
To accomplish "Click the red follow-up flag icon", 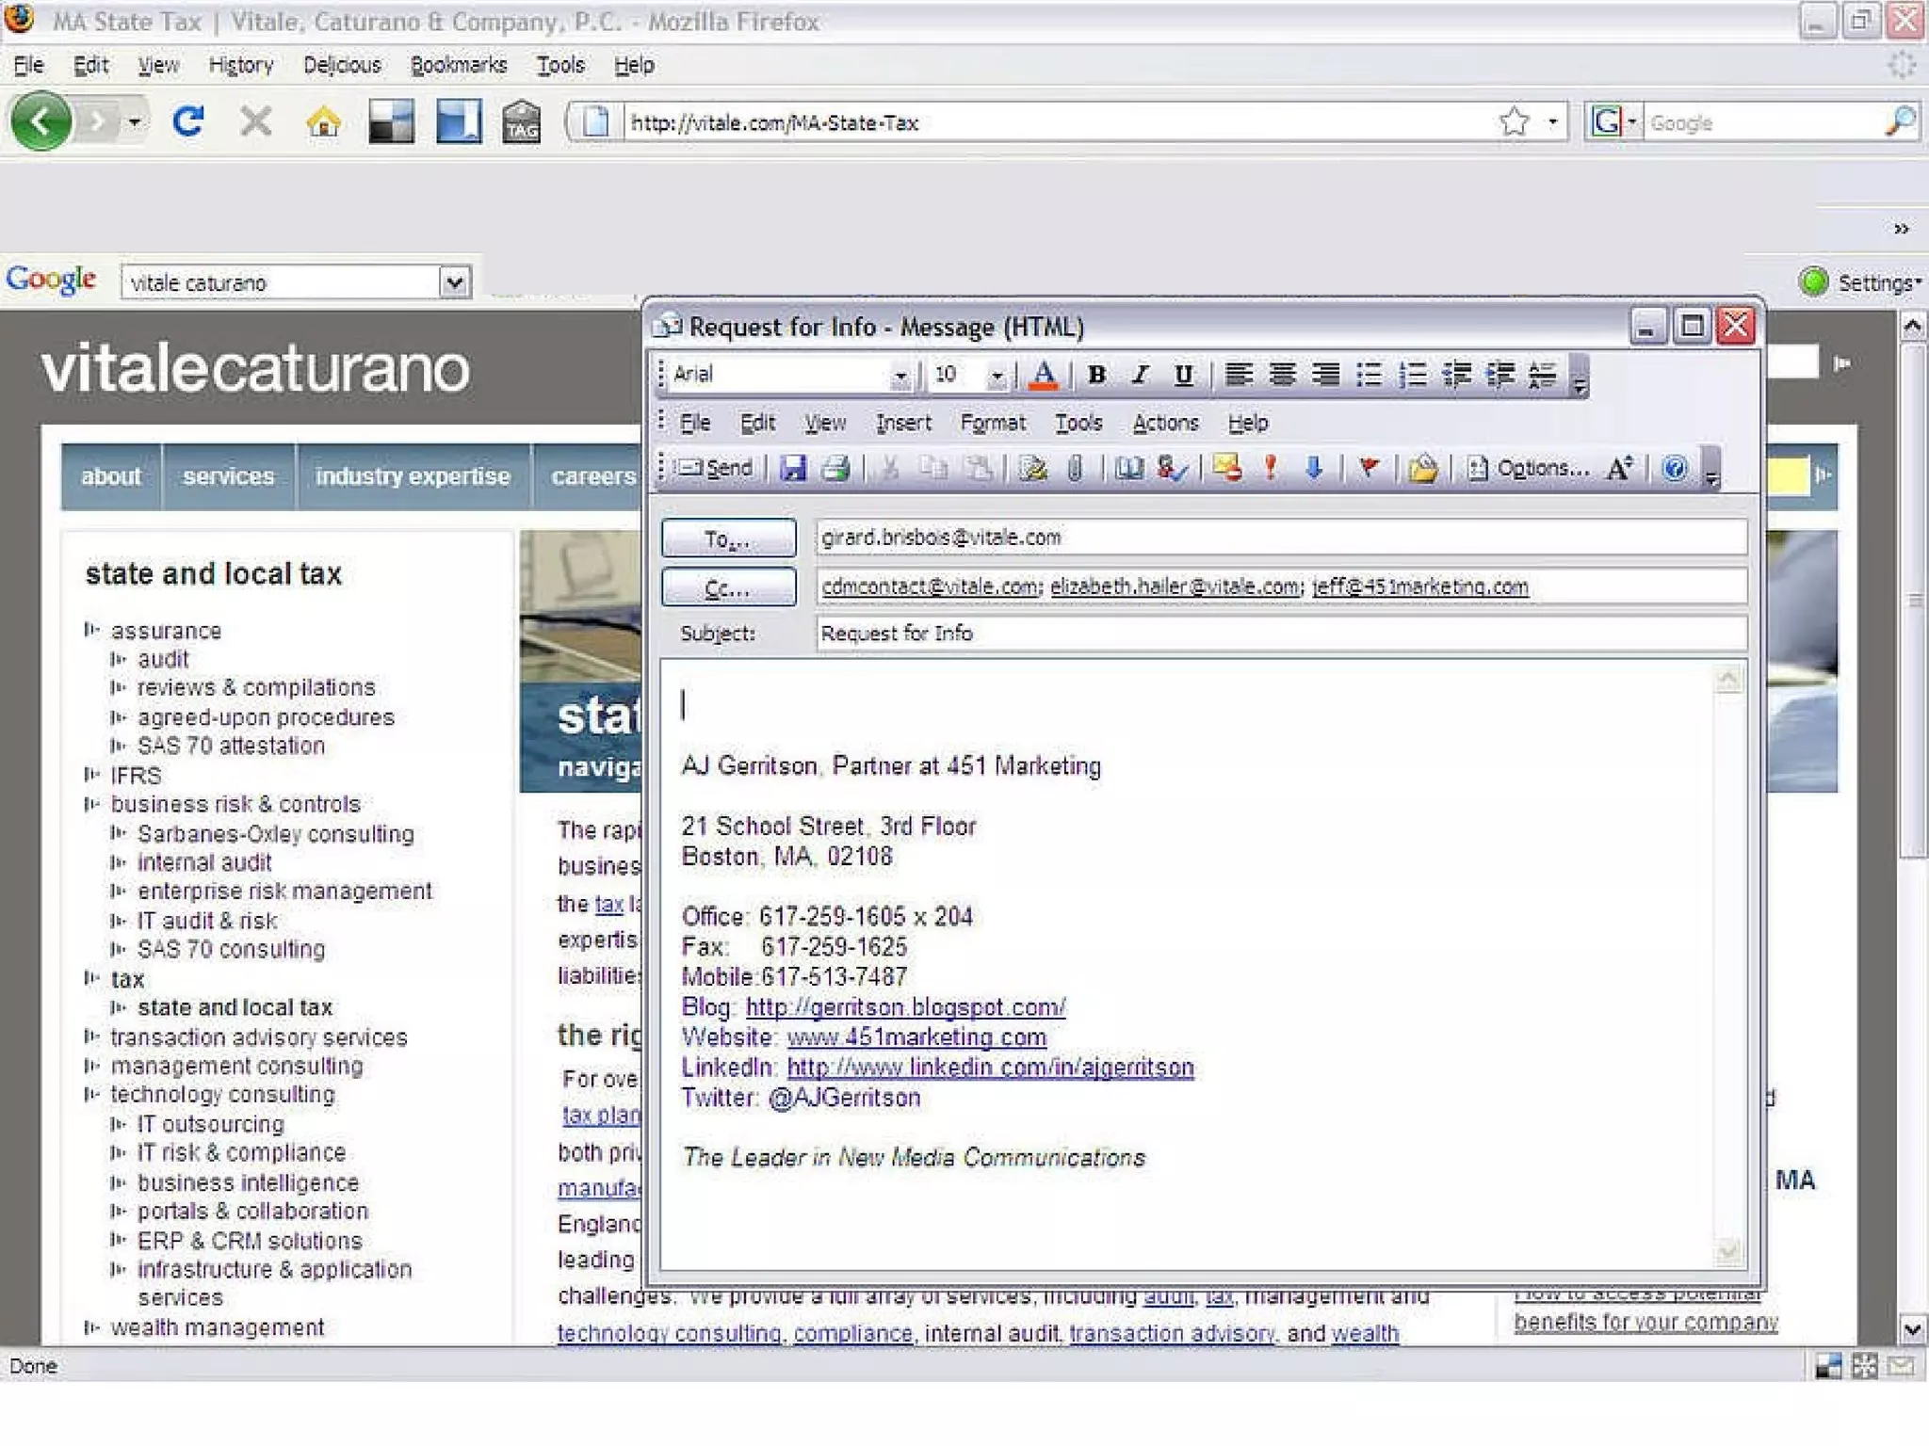I will 1369,468.
